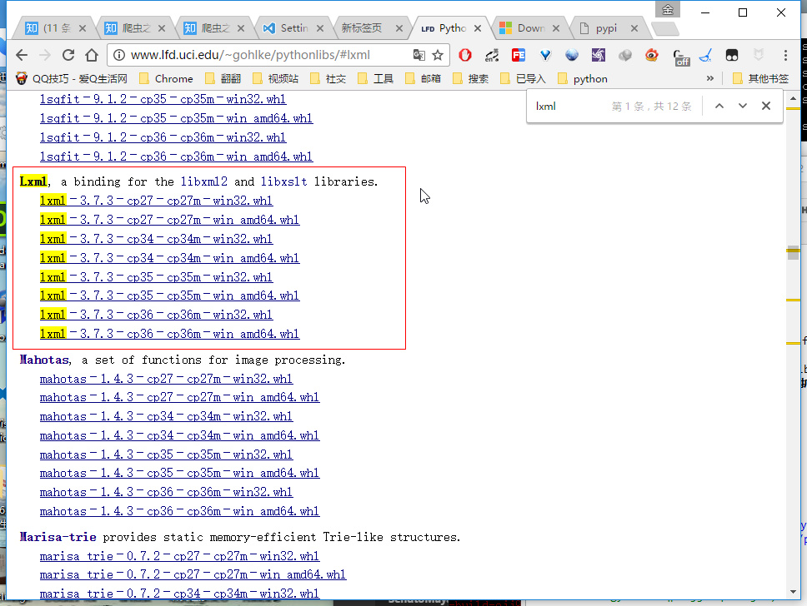Image resolution: width=807 pixels, height=606 pixels.
Task: Click the page vertical scrollbar thumb
Action: (793, 253)
